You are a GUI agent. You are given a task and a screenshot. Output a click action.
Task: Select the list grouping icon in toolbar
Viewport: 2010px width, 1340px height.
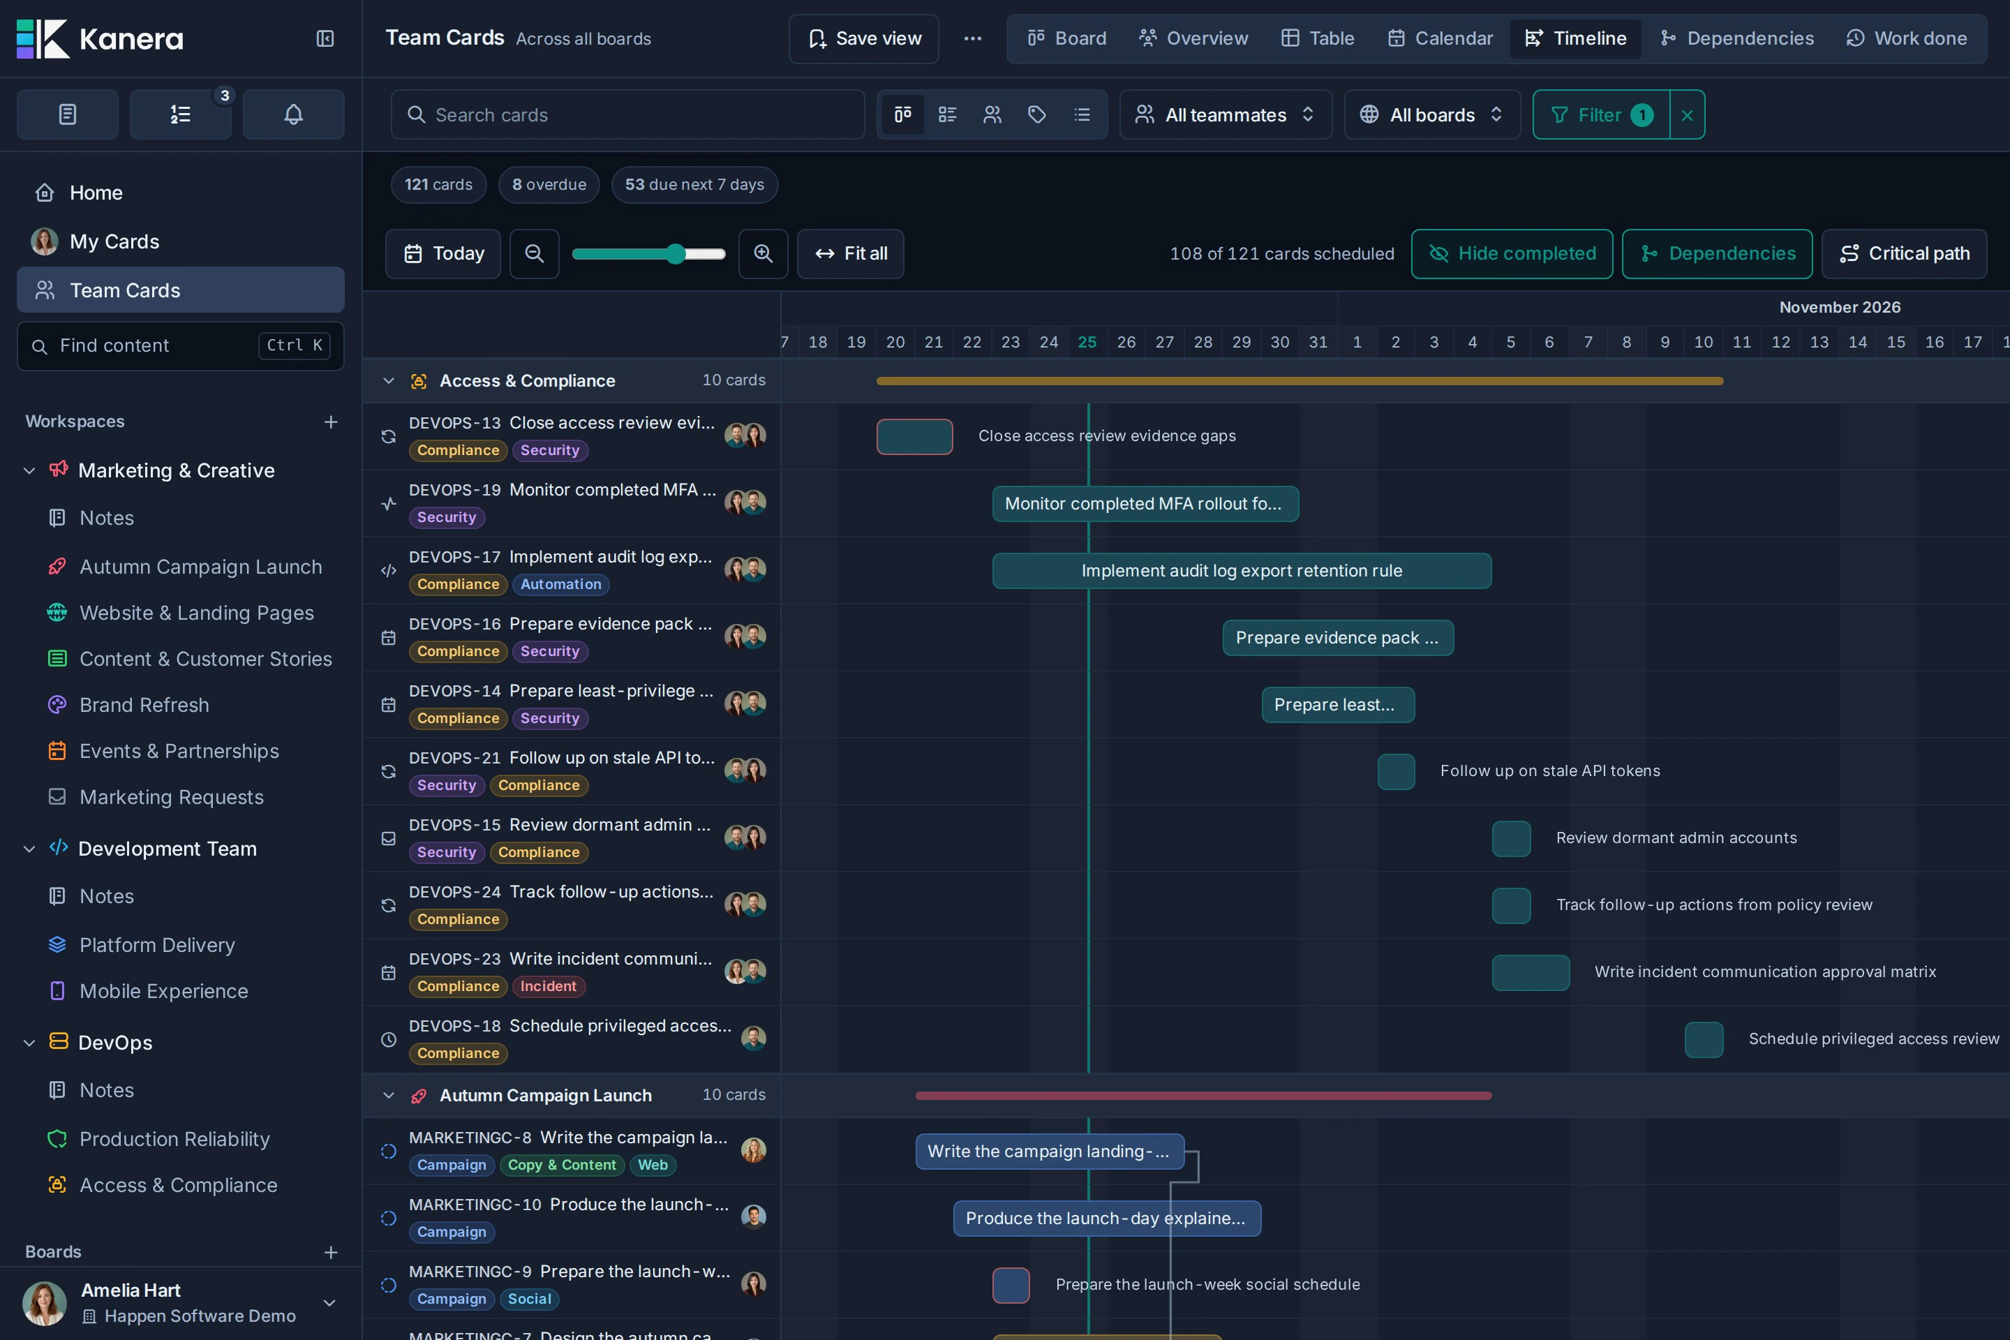(947, 114)
